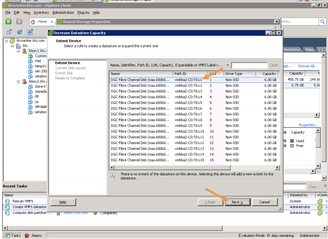Click the VM NAR virtual machine icon
The height and width of the screenshot is (239, 328).
[30, 107]
